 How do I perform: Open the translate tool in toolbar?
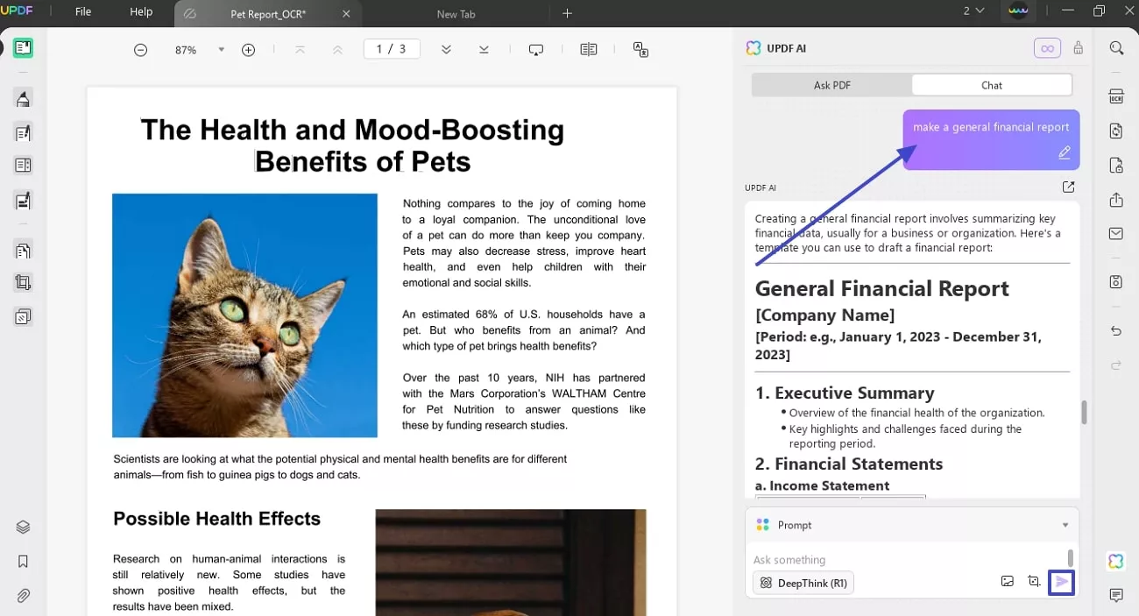(640, 50)
